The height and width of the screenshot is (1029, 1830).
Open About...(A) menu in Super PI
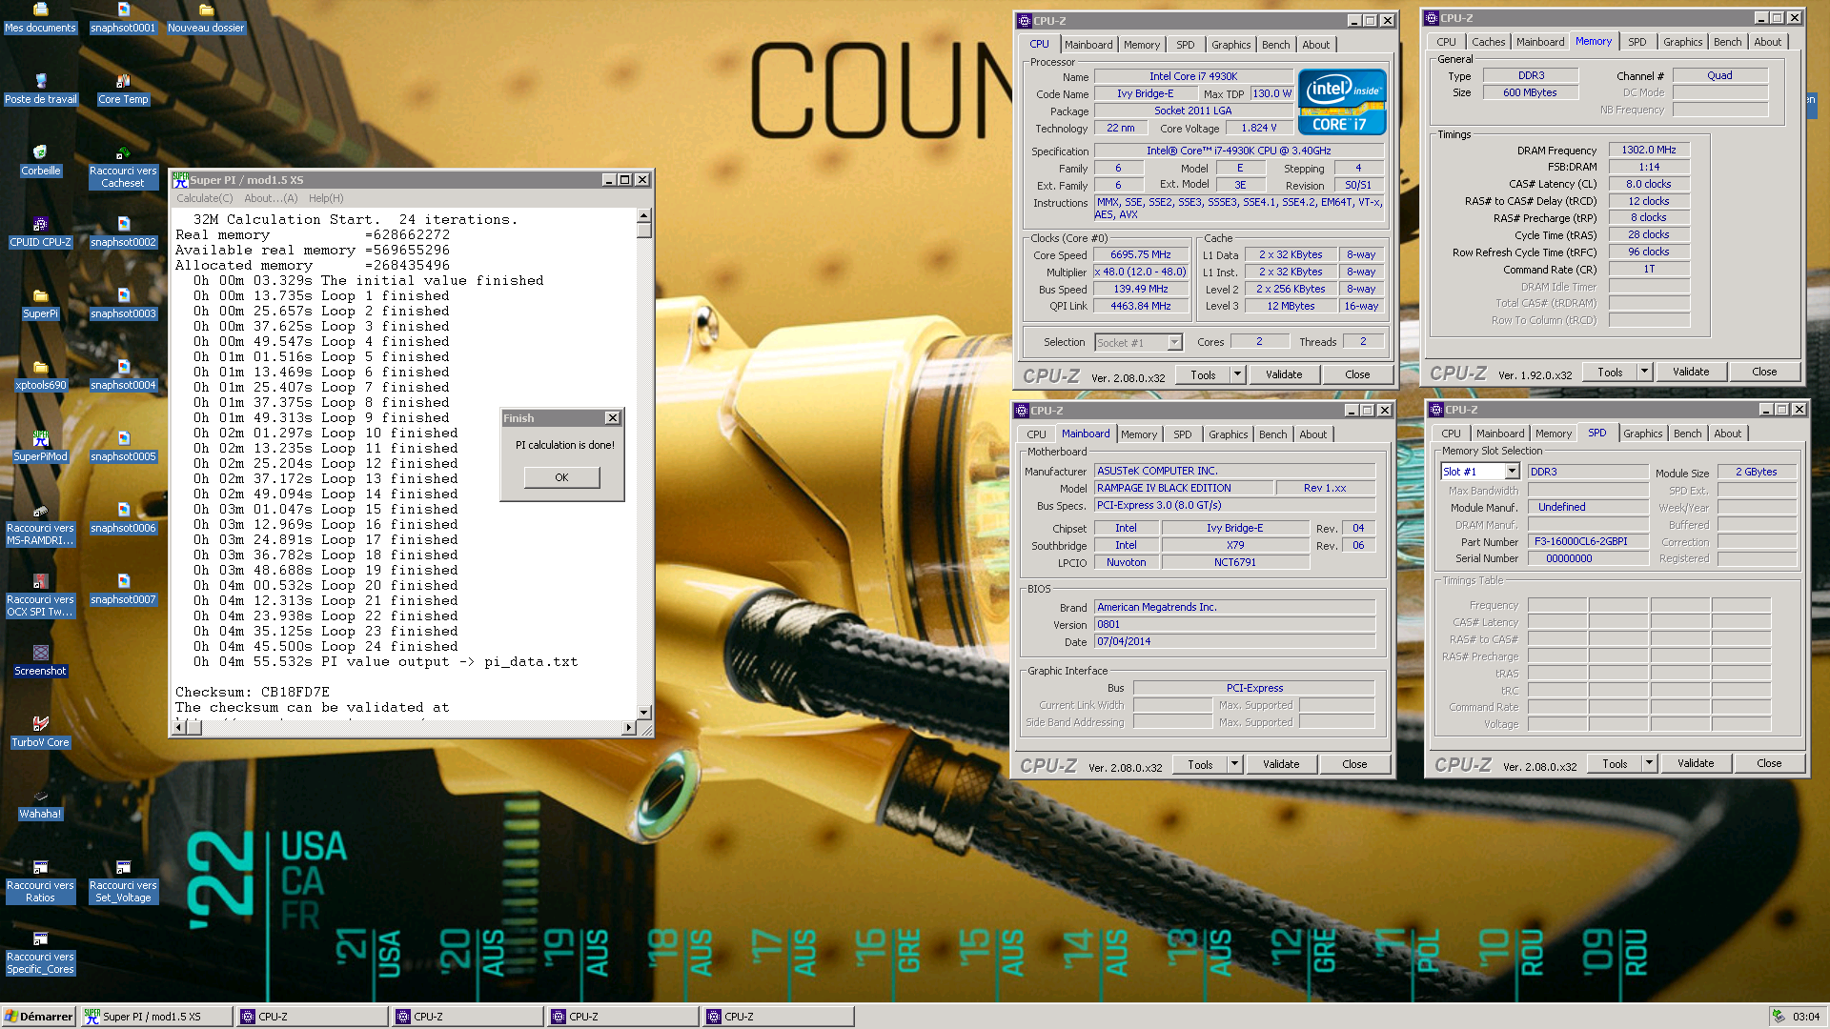(271, 198)
